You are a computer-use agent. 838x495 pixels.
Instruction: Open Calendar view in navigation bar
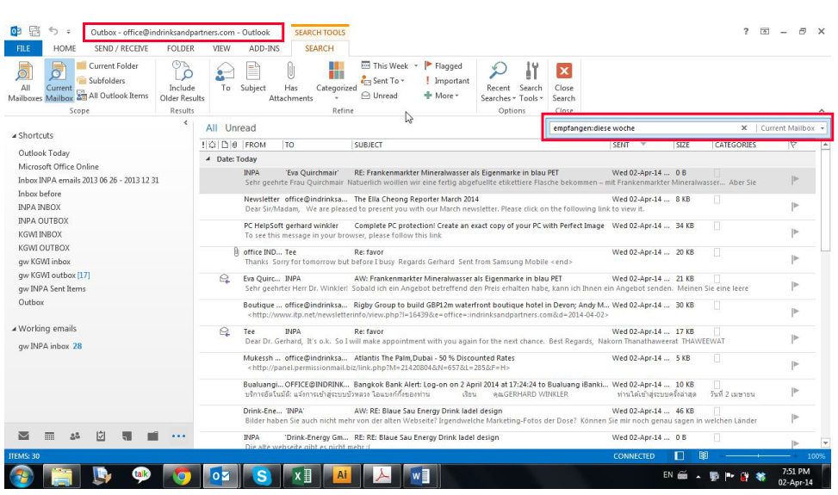49,436
